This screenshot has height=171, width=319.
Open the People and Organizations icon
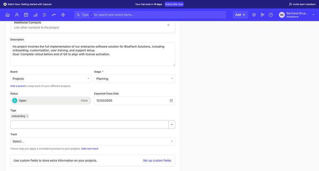coord(17,15)
